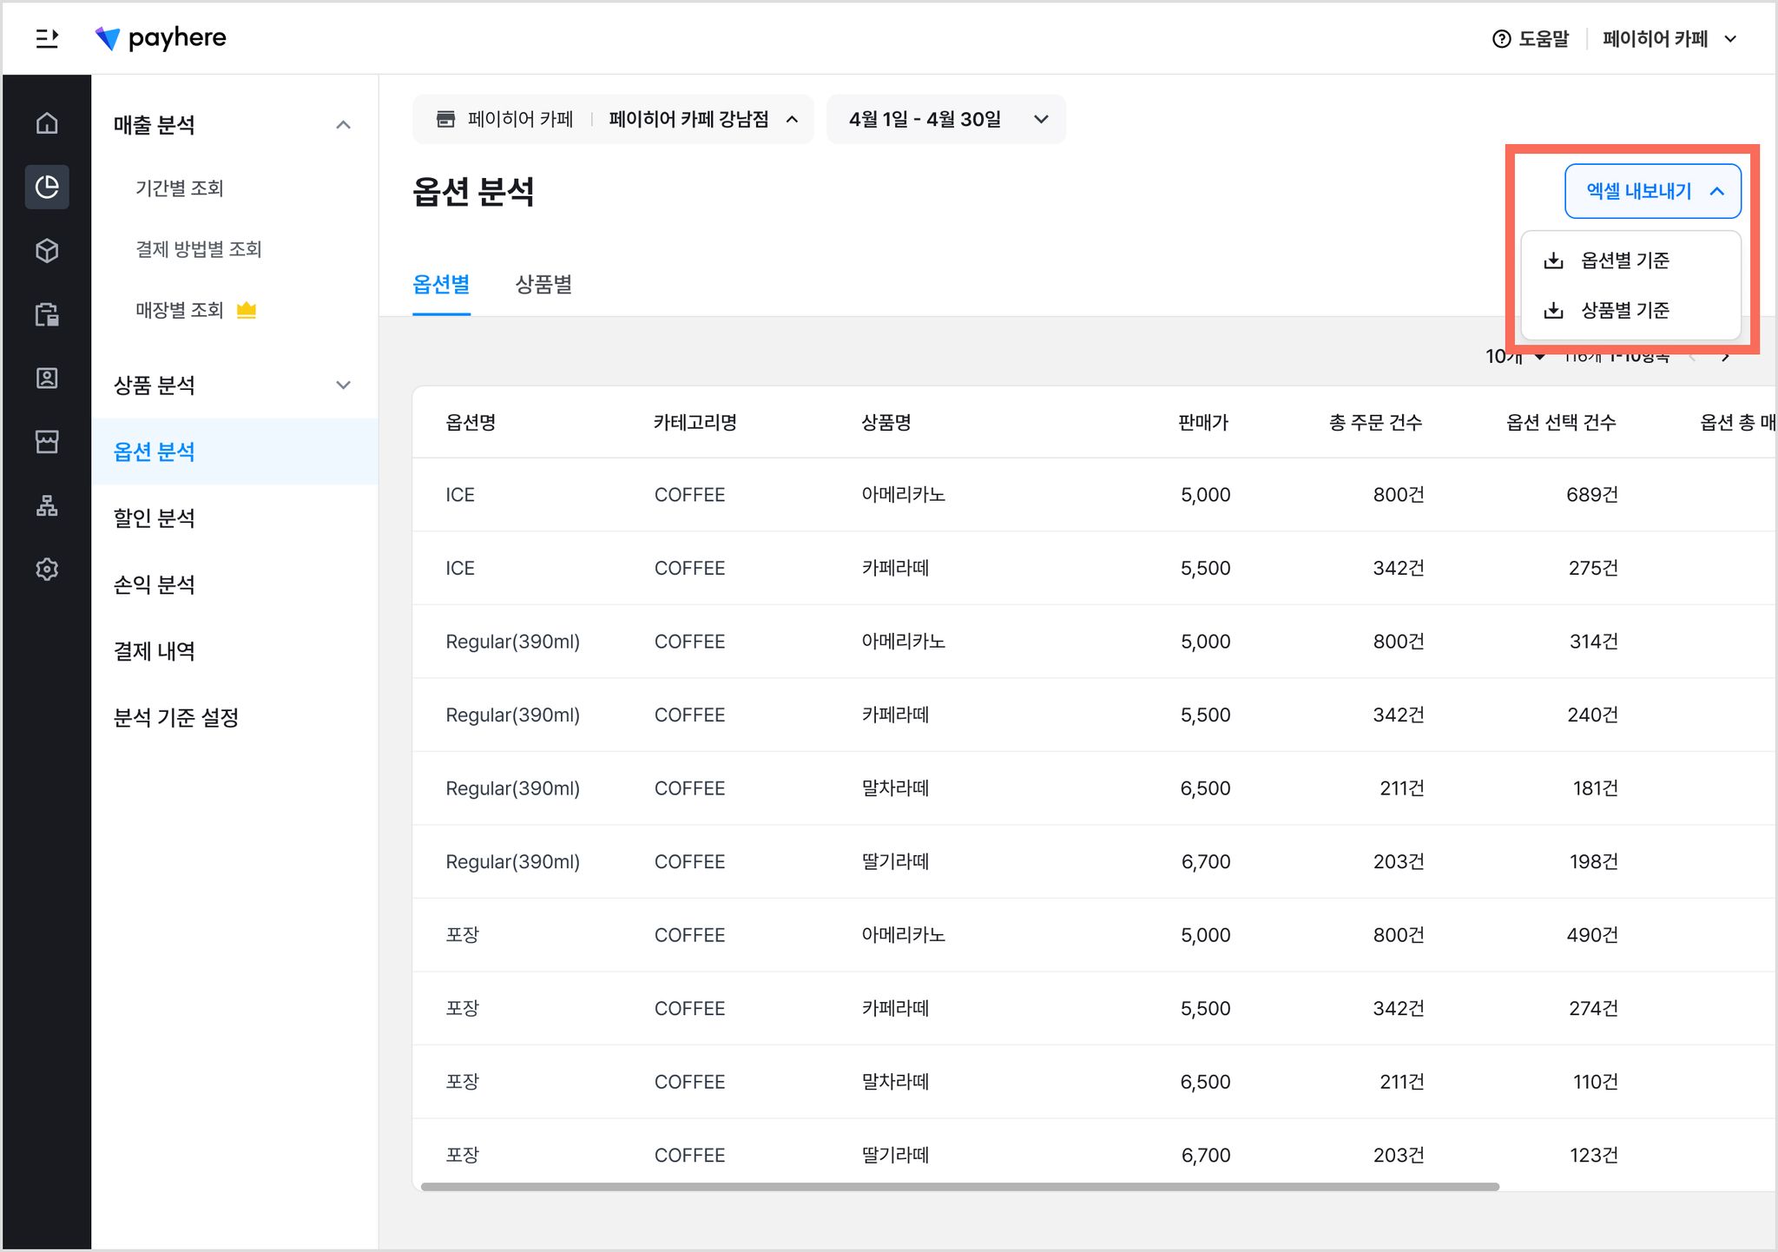Click the 314건 cell in the Regular(390ml) 아메리카노 row
The width and height of the screenshot is (1778, 1252).
pyautogui.click(x=1594, y=642)
